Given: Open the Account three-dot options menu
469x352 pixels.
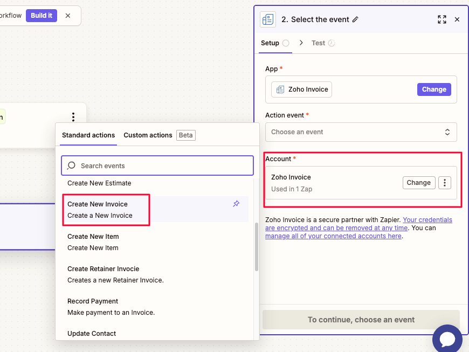Looking at the screenshot, I should pyautogui.click(x=445, y=182).
